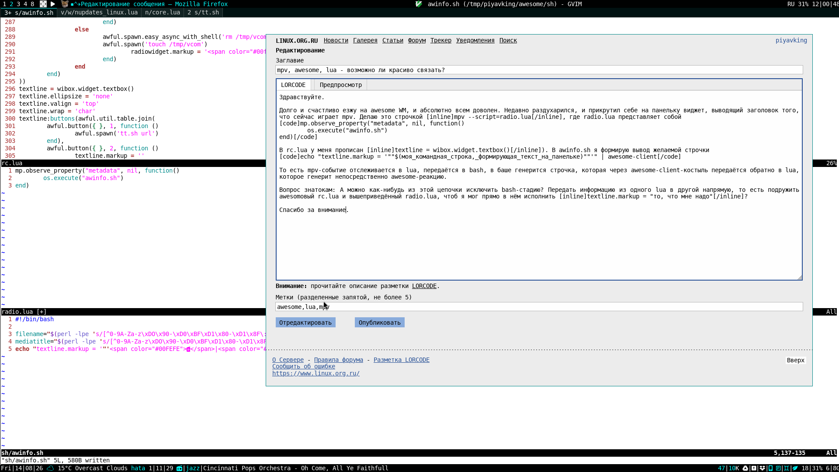Click the 15°C Overcast Clouds weather text

[93, 468]
